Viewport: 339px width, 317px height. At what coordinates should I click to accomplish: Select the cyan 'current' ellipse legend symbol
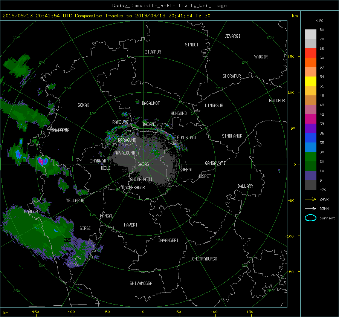[x=310, y=218]
